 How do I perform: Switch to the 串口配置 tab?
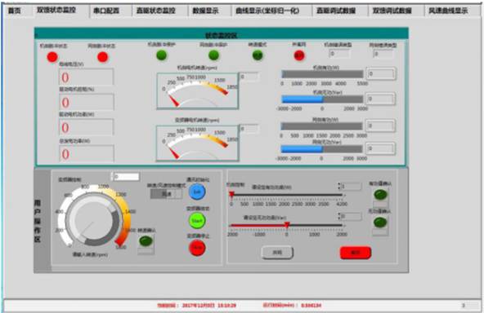pyautogui.click(x=106, y=11)
